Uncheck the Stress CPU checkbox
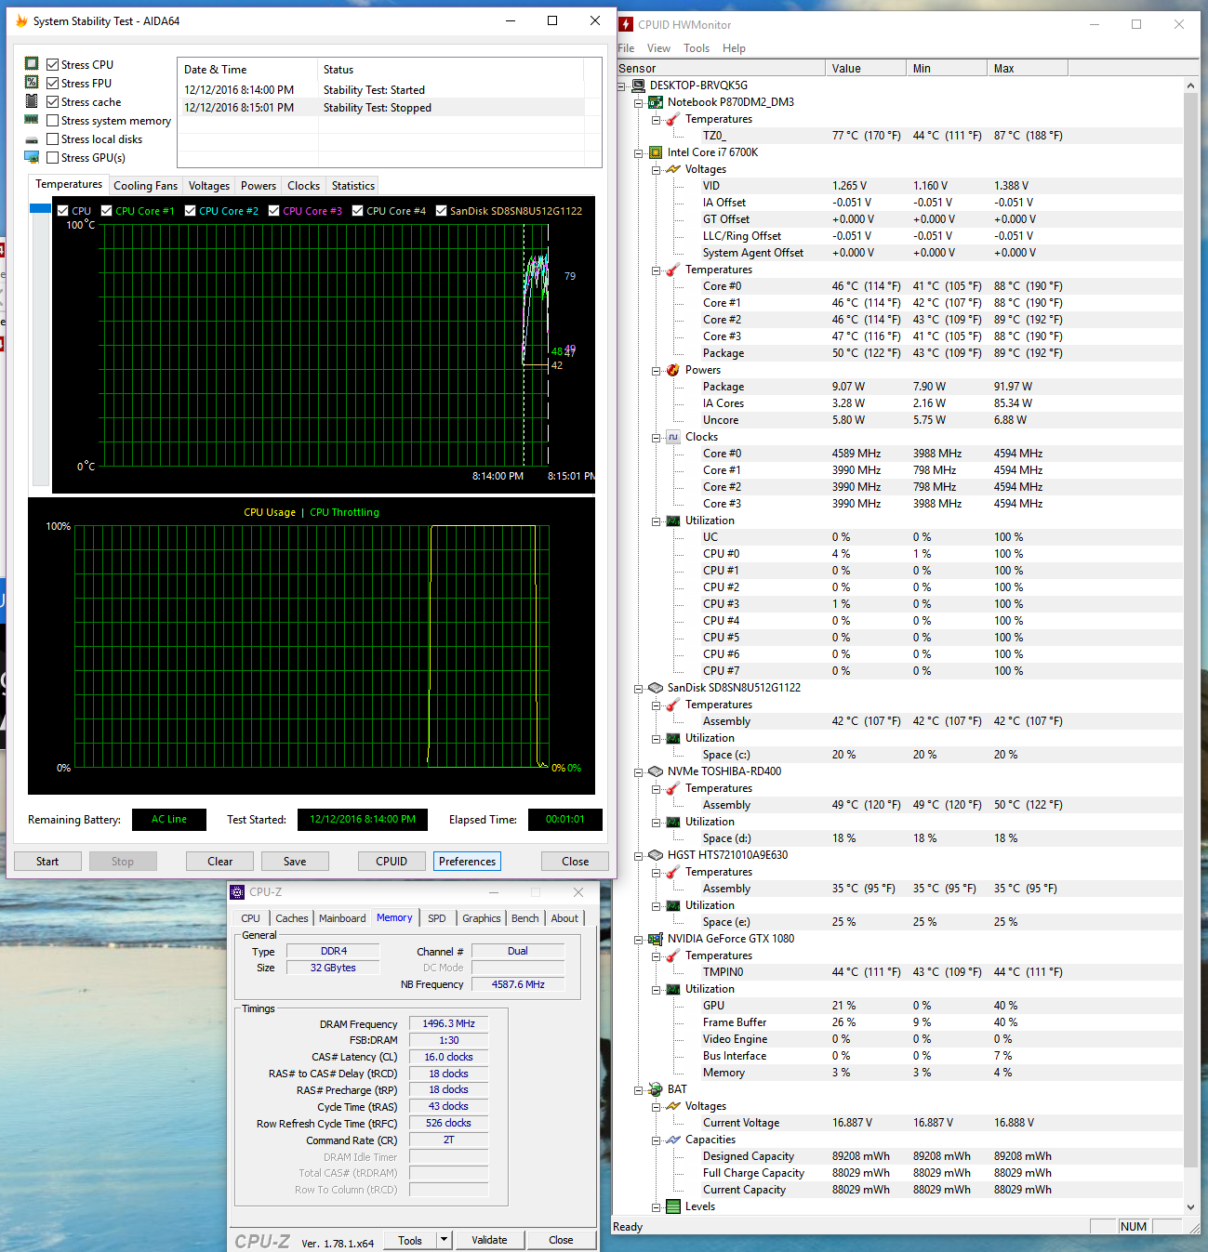 click(x=53, y=65)
